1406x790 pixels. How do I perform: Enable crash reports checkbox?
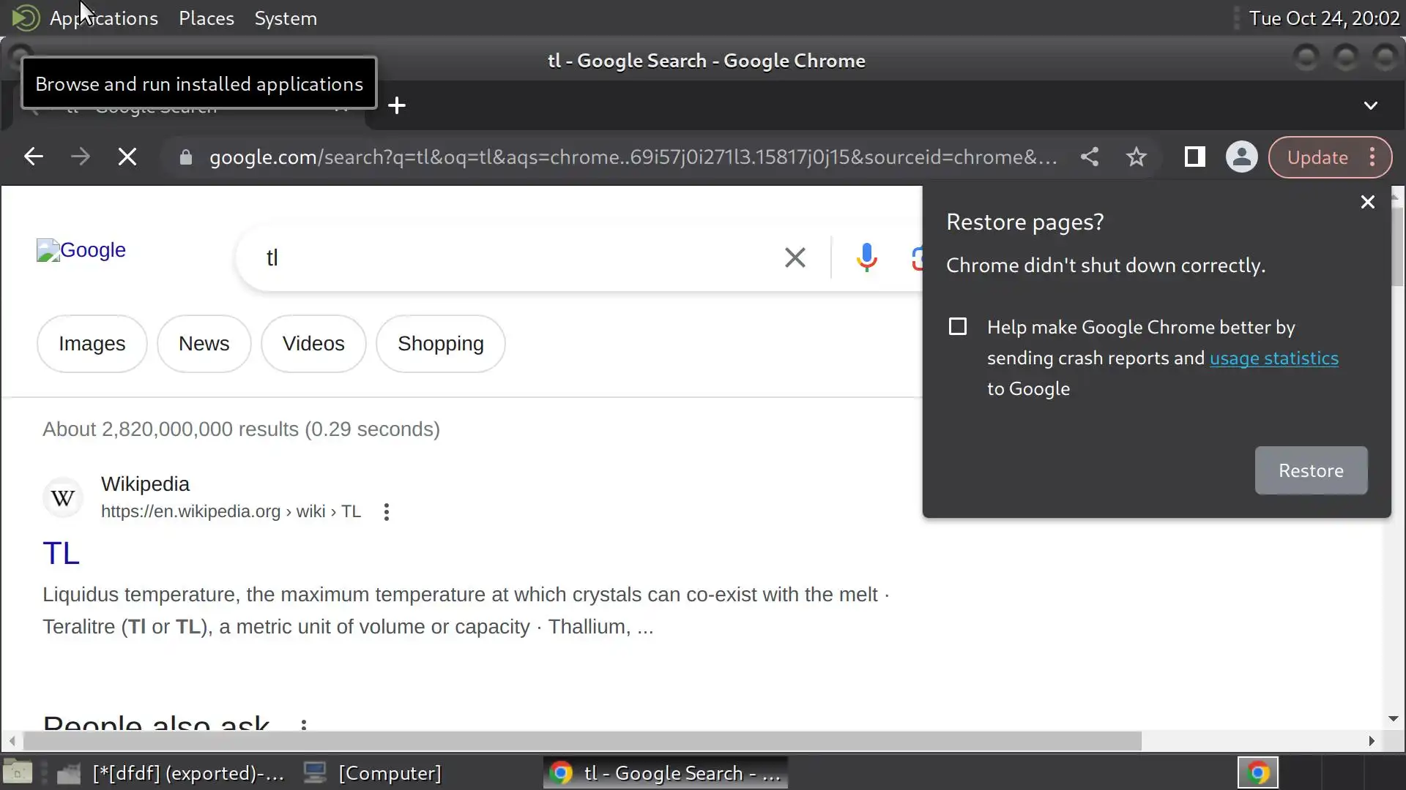coord(958,326)
